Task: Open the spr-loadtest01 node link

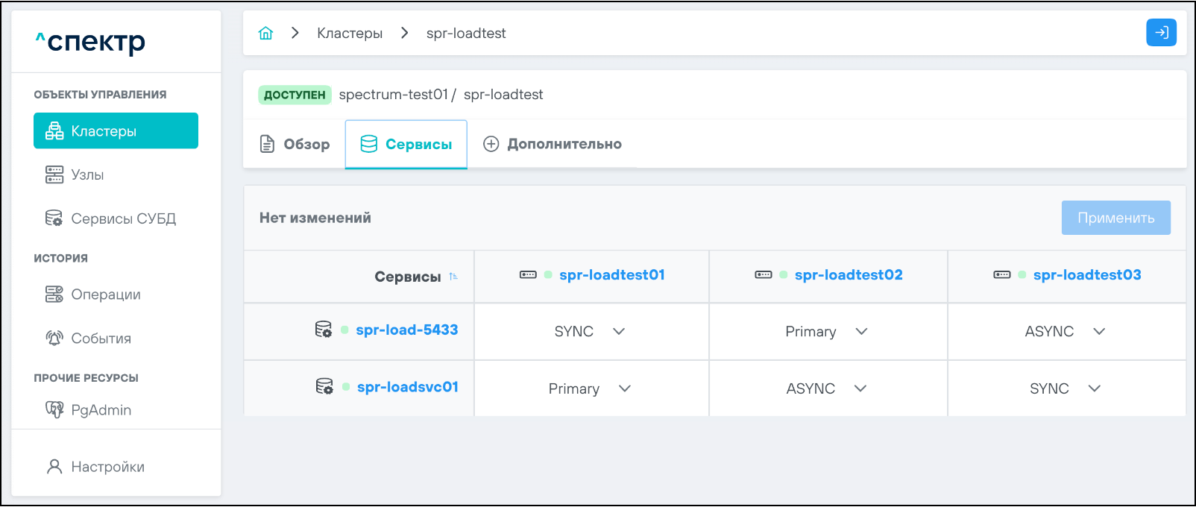Action: tap(611, 275)
